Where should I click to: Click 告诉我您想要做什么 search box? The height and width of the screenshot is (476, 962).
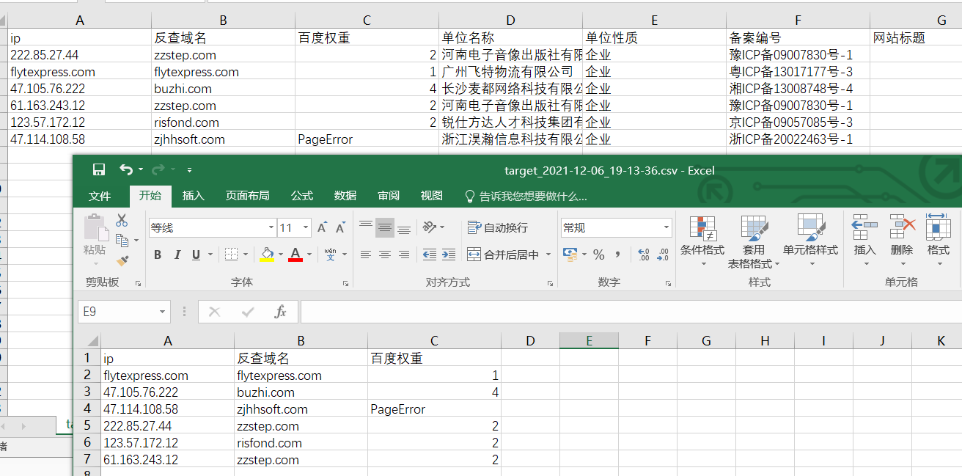click(526, 197)
